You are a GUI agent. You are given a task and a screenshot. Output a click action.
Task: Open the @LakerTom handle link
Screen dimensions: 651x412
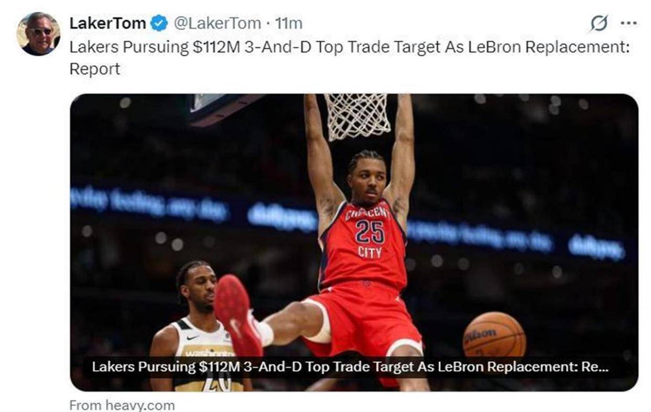click(x=217, y=23)
